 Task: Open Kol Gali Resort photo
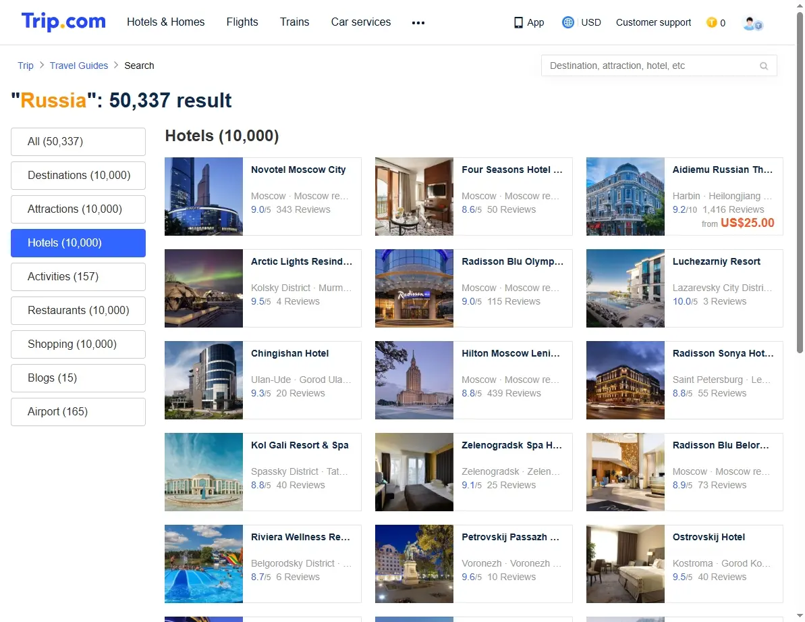[204, 473]
